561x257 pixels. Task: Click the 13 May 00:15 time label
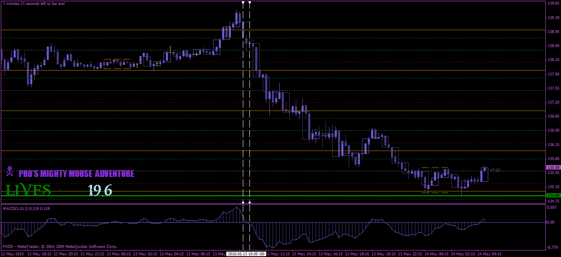(119, 254)
